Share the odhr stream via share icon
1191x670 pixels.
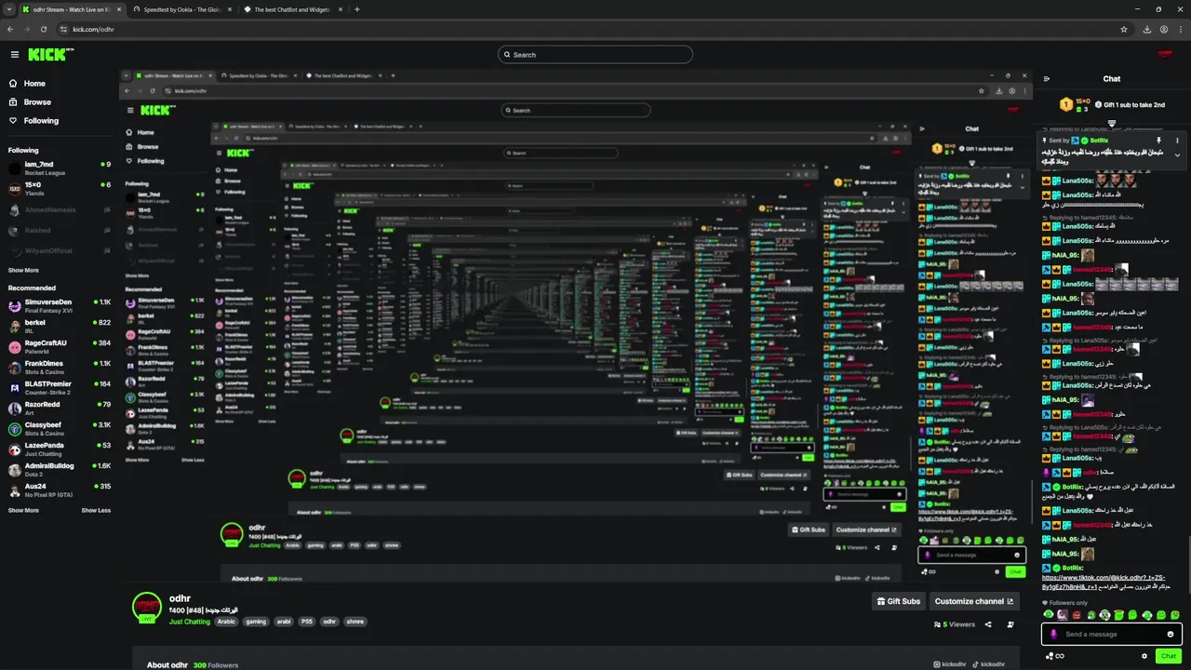[988, 624]
